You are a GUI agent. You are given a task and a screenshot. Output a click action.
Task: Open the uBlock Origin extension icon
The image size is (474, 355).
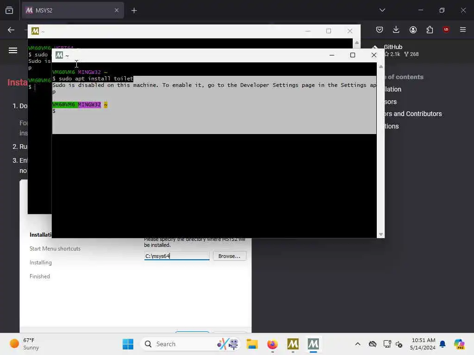point(446,29)
